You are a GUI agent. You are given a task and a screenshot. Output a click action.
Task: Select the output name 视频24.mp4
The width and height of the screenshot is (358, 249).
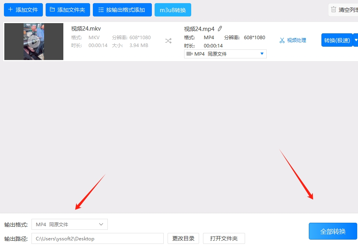(199, 29)
